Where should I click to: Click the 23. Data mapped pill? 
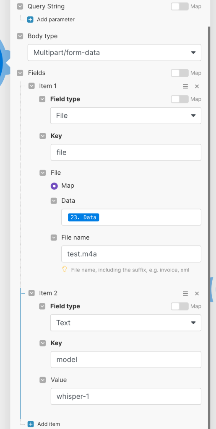coord(83,217)
